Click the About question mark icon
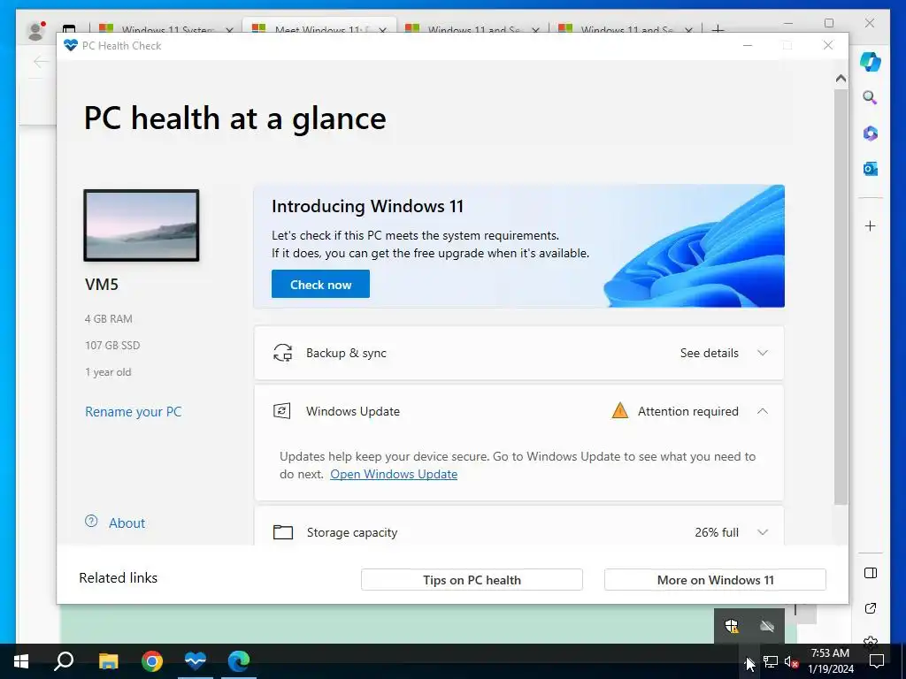Image resolution: width=906 pixels, height=679 pixels. 91,522
